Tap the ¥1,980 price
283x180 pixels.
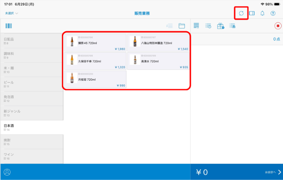click(120, 49)
